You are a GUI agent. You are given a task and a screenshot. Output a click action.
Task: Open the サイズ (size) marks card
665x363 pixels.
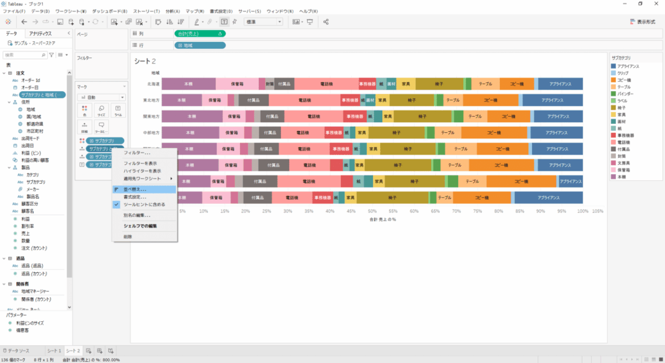point(101,110)
